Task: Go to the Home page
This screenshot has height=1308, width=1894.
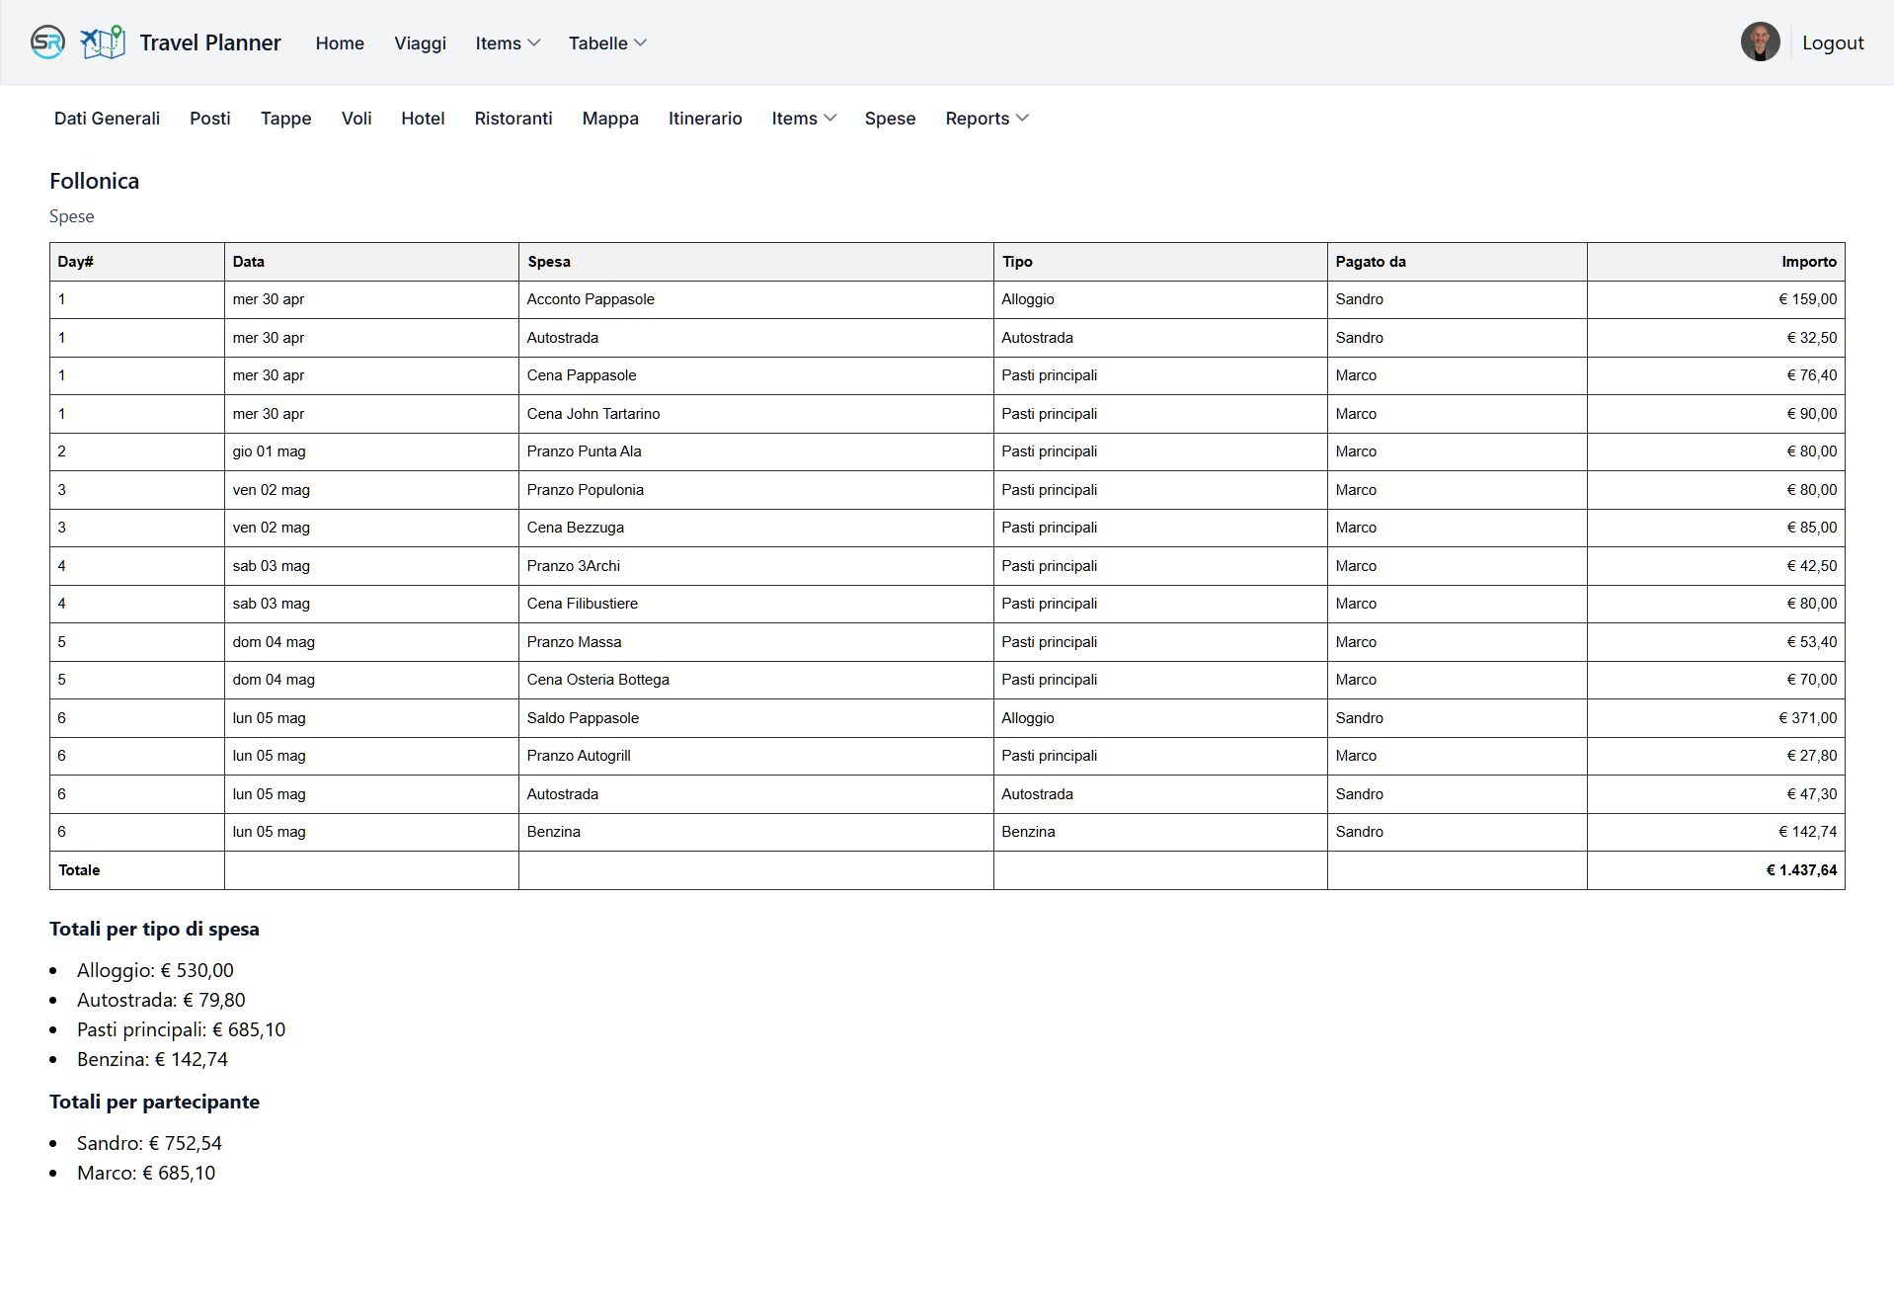Action: (x=340, y=43)
